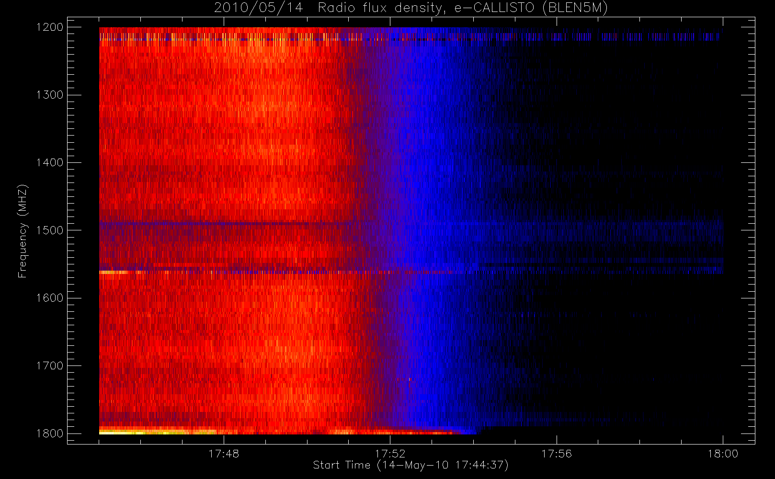This screenshot has width=775, height=479.
Task: Click the 17:56 time tick label
Action: coord(557,454)
